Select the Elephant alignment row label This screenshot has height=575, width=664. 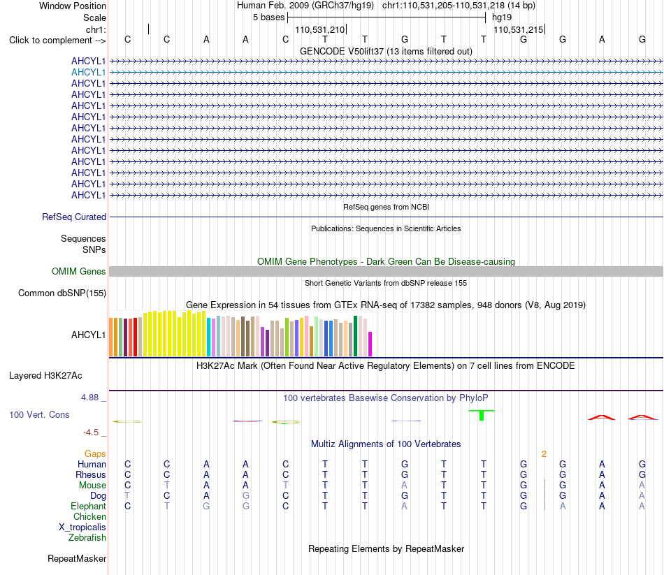tap(88, 507)
